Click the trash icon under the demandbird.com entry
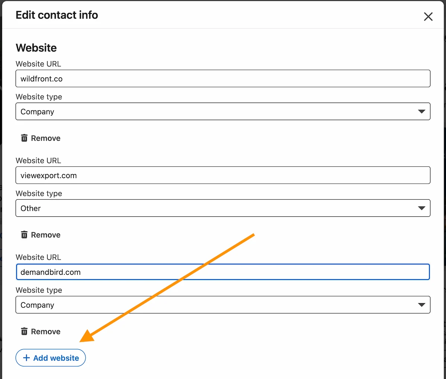The image size is (446, 379). [x=24, y=331]
